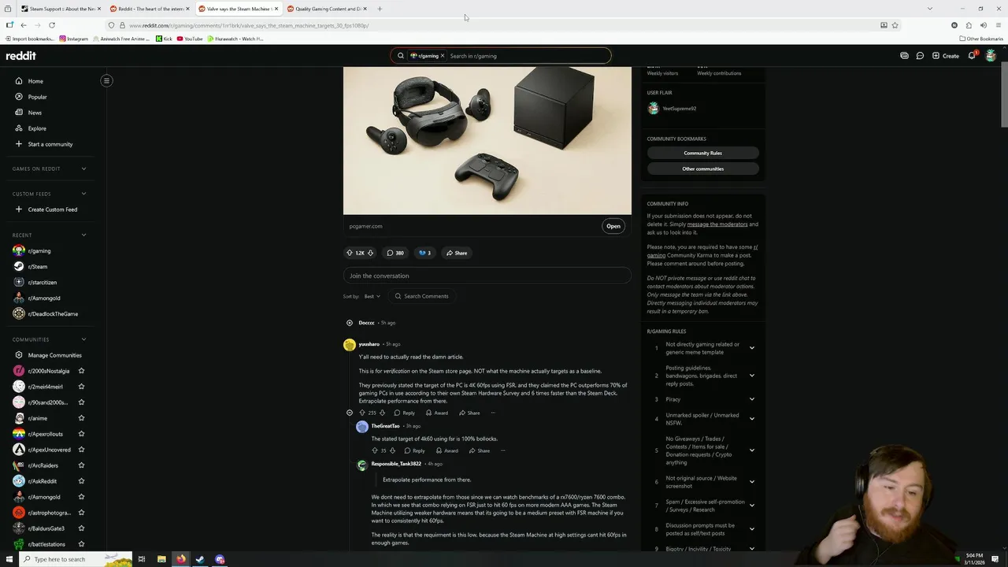Open Manage Communities in sidebar
Screen dimensions: 1008x567
click(x=54, y=355)
